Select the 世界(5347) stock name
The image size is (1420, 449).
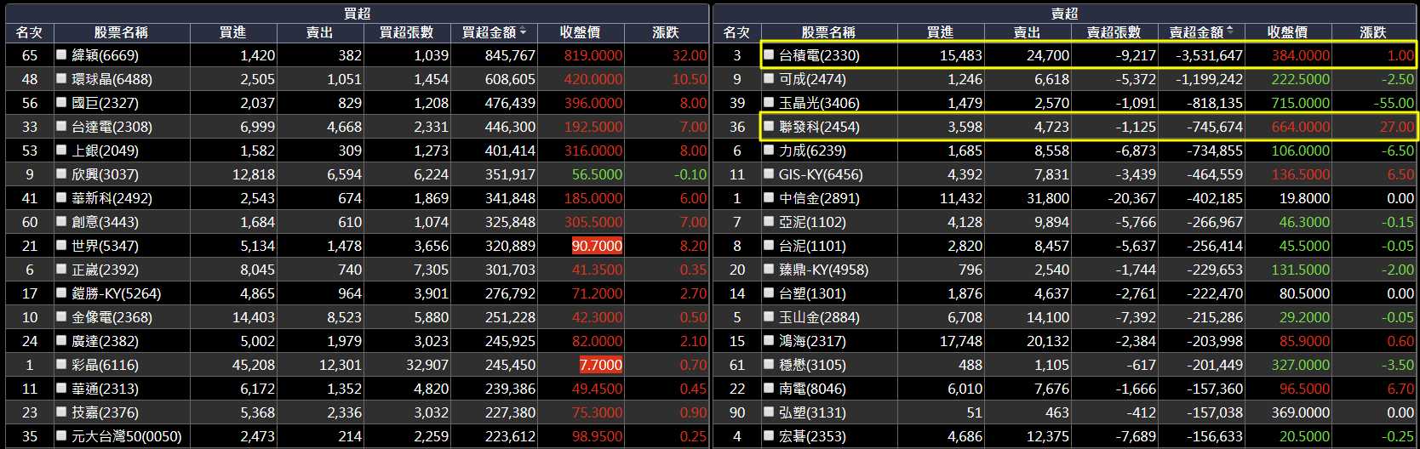click(105, 246)
